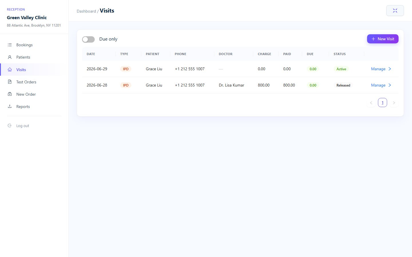Navigate to New Order
Viewport: 412px width, 257px height.
click(x=34, y=94)
